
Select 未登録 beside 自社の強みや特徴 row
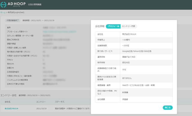(x=125, y=92)
